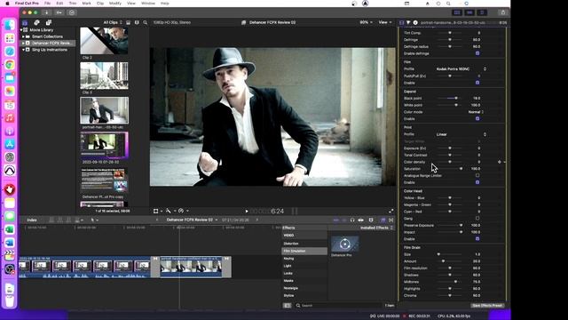Open Chrome in the Dock
Viewport: 568px width, 320px height.
point(10,65)
